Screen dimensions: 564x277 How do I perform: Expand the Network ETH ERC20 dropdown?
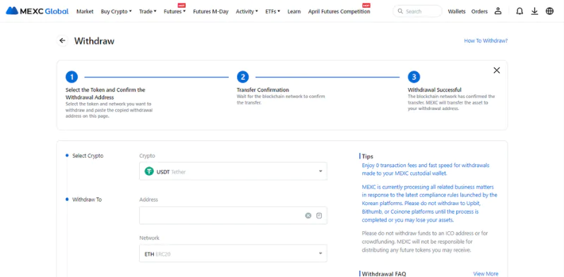pyautogui.click(x=233, y=254)
